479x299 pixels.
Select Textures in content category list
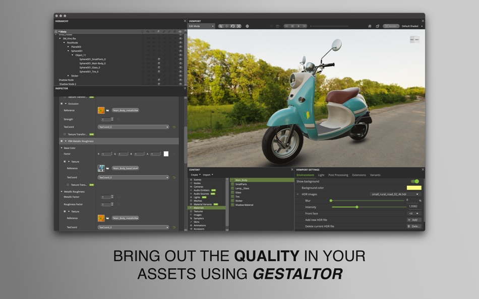click(x=198, y=211)
